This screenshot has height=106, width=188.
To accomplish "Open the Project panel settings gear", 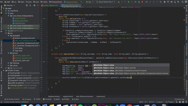I will click(x=34, y=5).
